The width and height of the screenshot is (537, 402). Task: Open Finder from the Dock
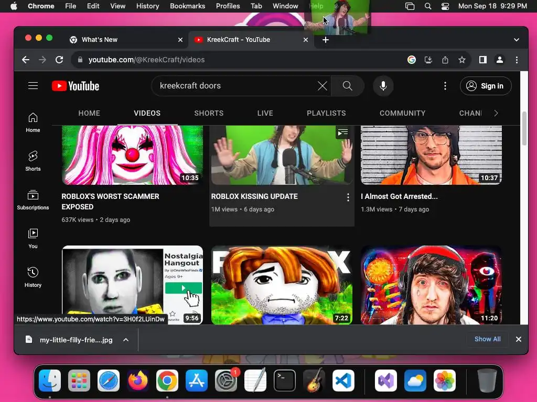(50, 381)
